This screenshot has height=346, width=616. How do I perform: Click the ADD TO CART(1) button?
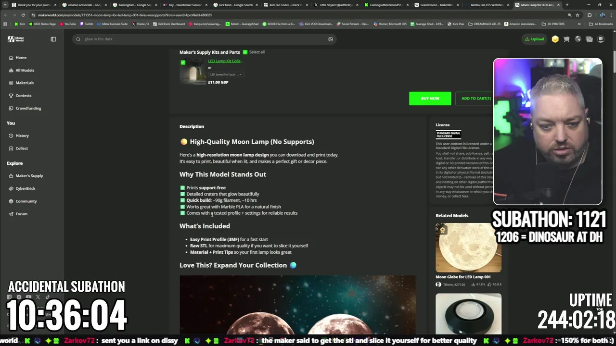tap(476, 99)
